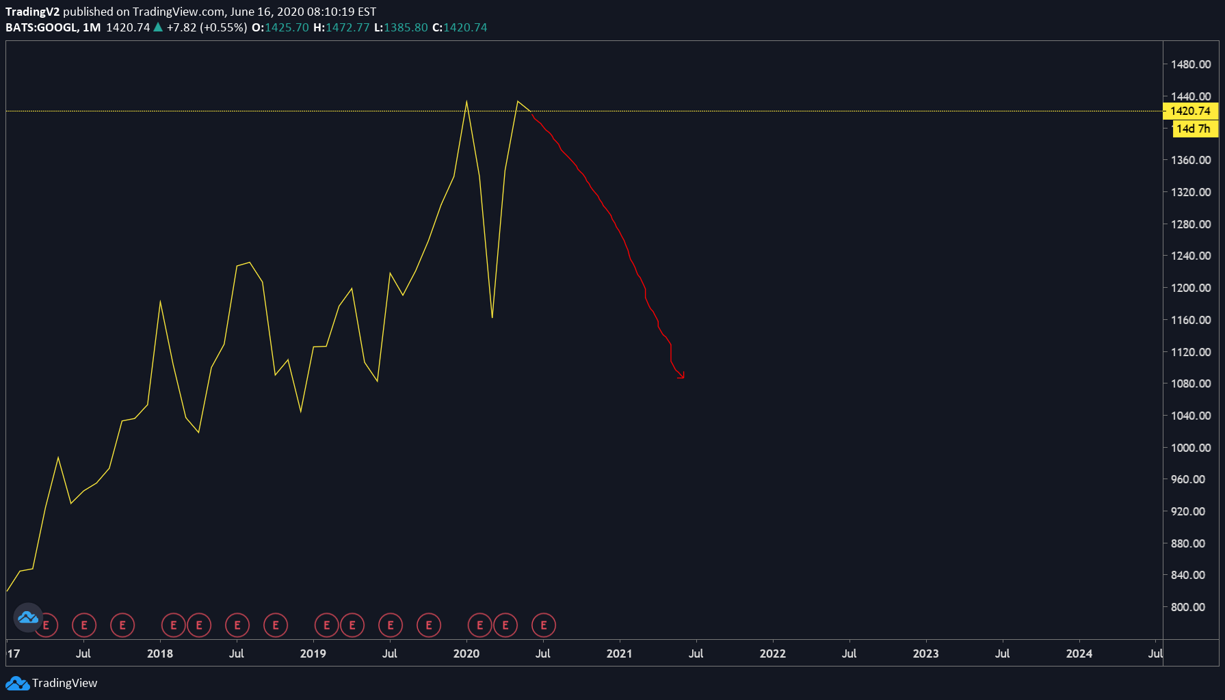The height and width of the screenshot is (700, 1225).
Task: Open the February 2018 earnings marker
Action: [x=174, y=625]
